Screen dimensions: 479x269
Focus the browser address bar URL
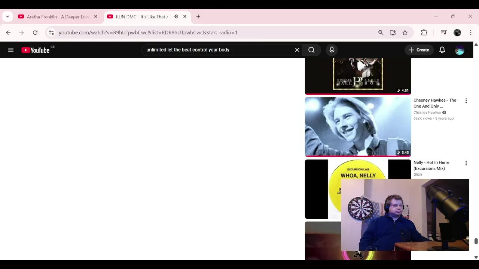pyautogui.click(x=148, y=33)
